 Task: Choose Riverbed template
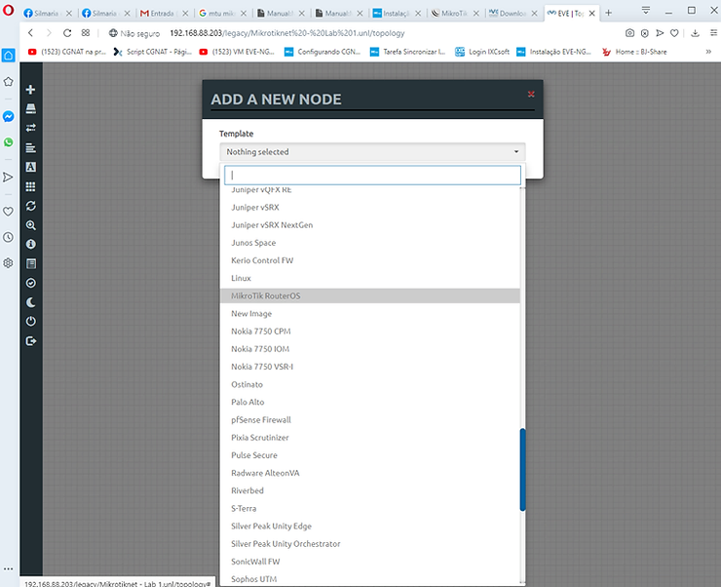[370, 490]
